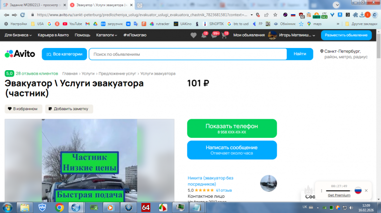Close the timer widget with the X

366,190
